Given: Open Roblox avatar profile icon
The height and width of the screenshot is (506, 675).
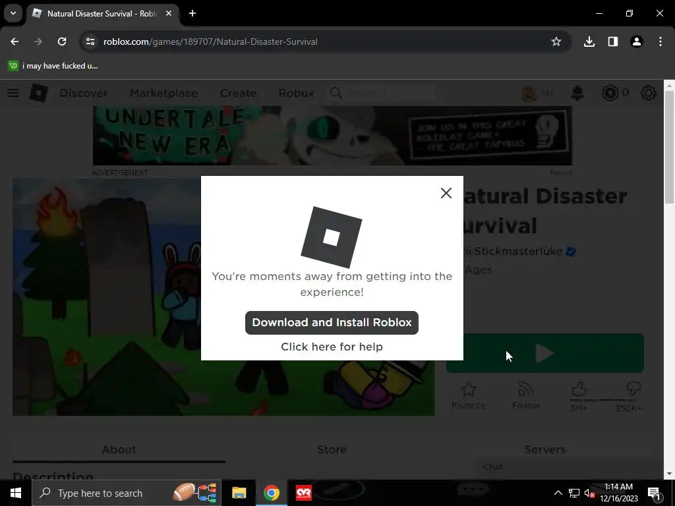Looking at the screenshot, I should point(529,93).
